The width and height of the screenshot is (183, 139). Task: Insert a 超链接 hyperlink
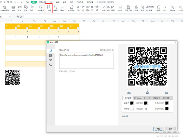173,8
